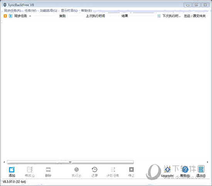Close the SyncBackFree V8 window
Image resolution: width=212 pixels, height=186 pixels.
coord(205,5)
